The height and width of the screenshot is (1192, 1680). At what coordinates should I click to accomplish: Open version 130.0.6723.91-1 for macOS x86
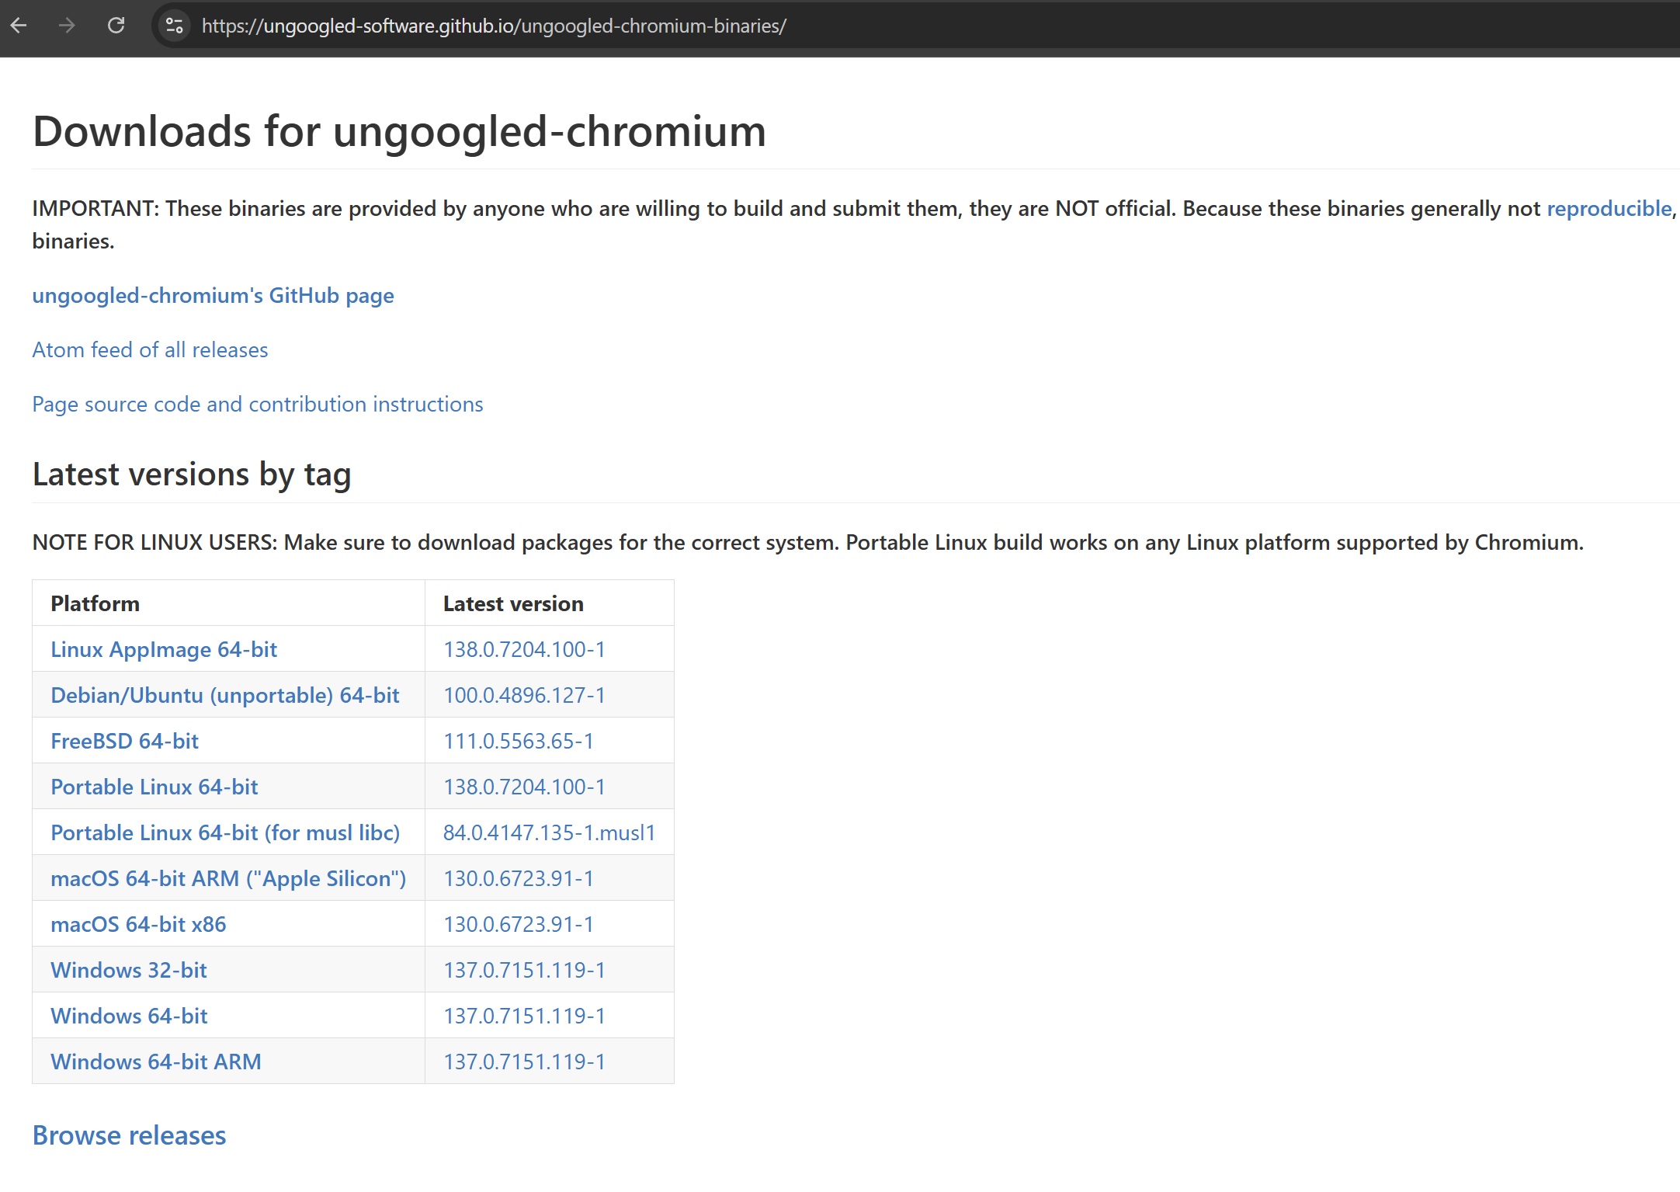tap(519, 924)
